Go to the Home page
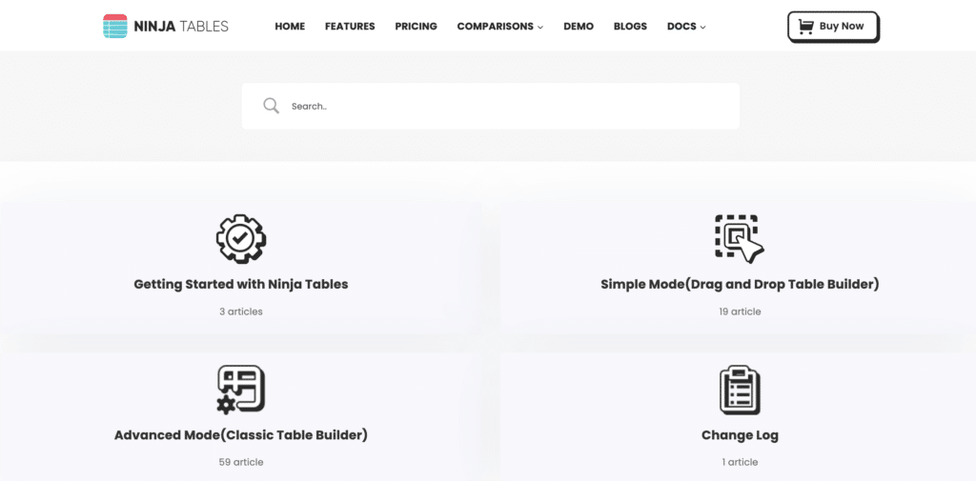 (x=290, y=27)
